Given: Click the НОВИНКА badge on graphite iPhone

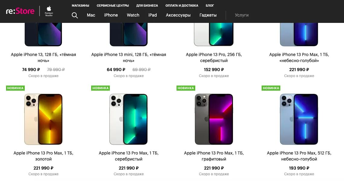Looking at the screenshot, I should pos(186,88).
